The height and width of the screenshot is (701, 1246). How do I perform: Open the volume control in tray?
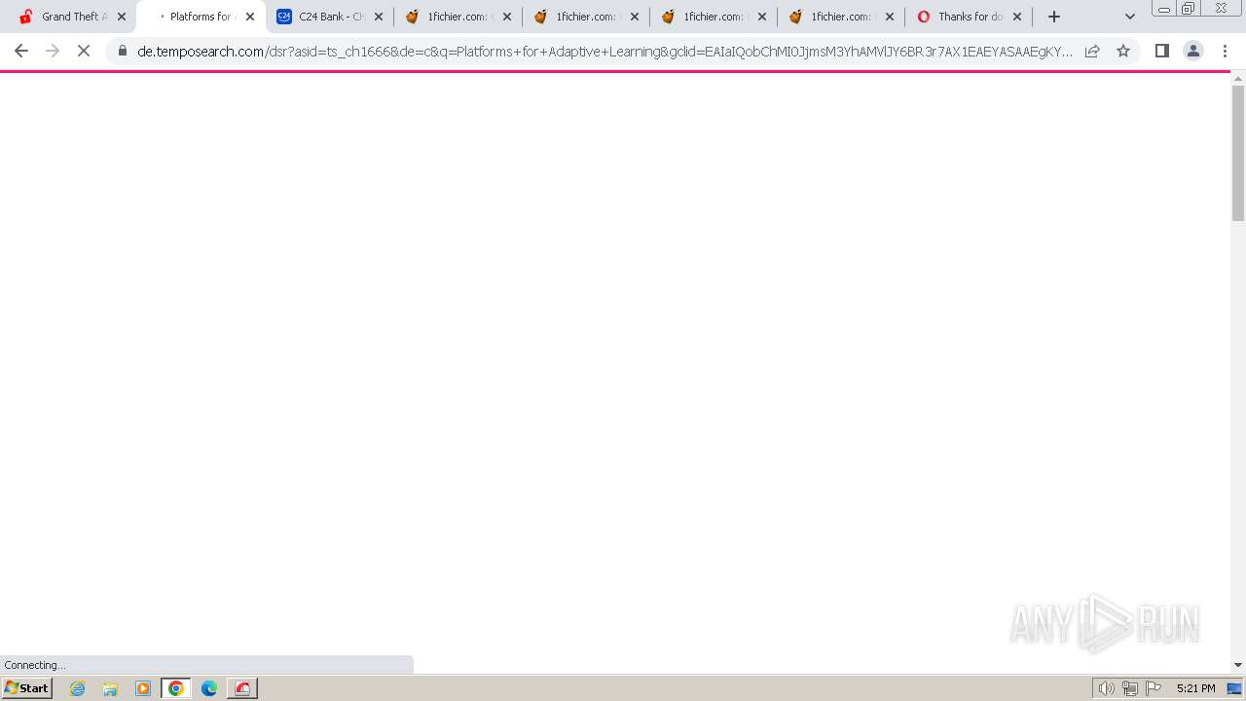pyautogui.click(x=1107, y=688)
